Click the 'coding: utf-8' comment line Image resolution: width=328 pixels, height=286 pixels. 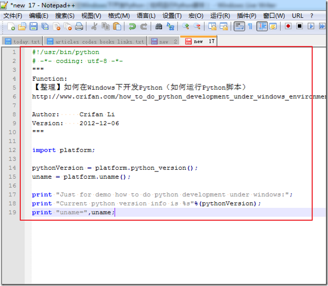coord(78,61)
